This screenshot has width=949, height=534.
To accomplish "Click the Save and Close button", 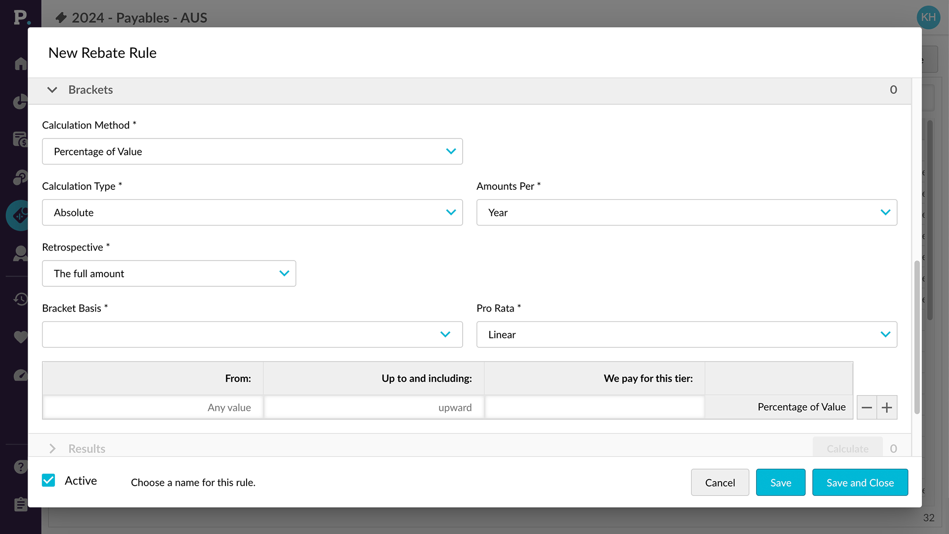I will pos(860,483).
